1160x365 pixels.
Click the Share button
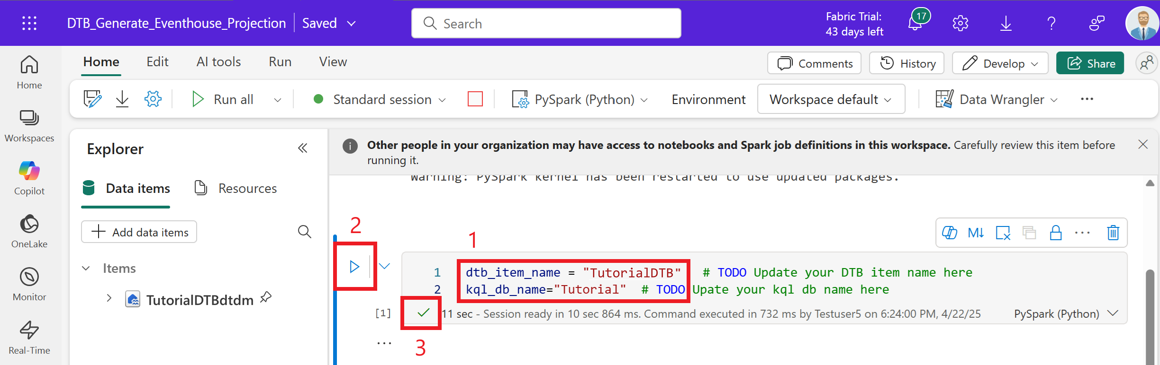1090,63
